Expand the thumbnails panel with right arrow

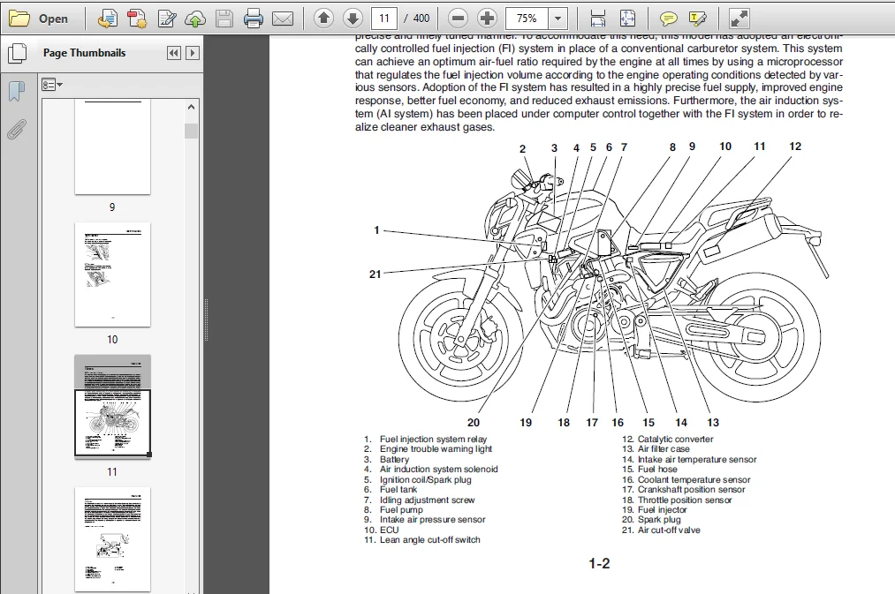coord(193,53)
